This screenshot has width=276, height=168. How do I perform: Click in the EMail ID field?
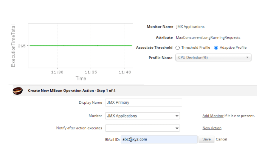click(159, 139)
